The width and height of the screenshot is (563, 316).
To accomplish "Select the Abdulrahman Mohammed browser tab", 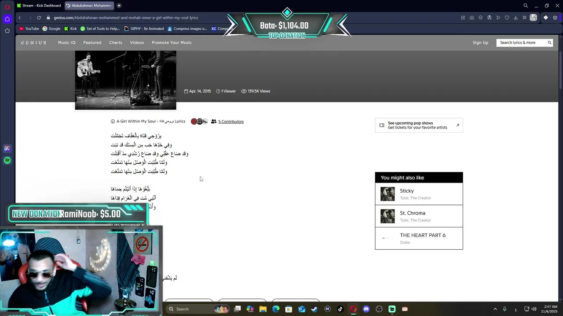I will point(89,6).
